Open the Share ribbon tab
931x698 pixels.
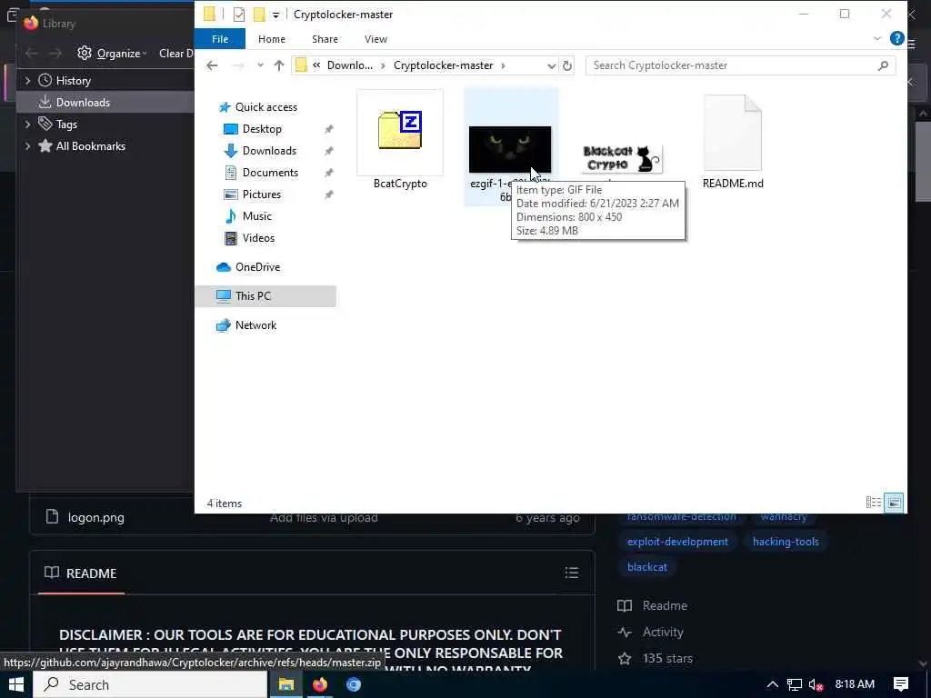coord(325,38)
